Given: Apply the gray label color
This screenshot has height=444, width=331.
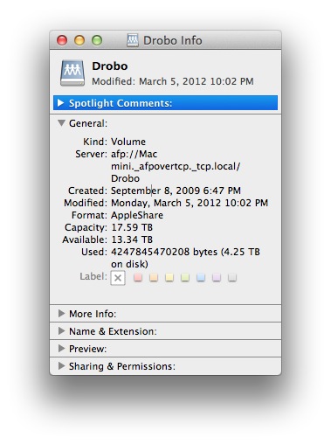Looking at the screenshot, I should tap(232, 277).
